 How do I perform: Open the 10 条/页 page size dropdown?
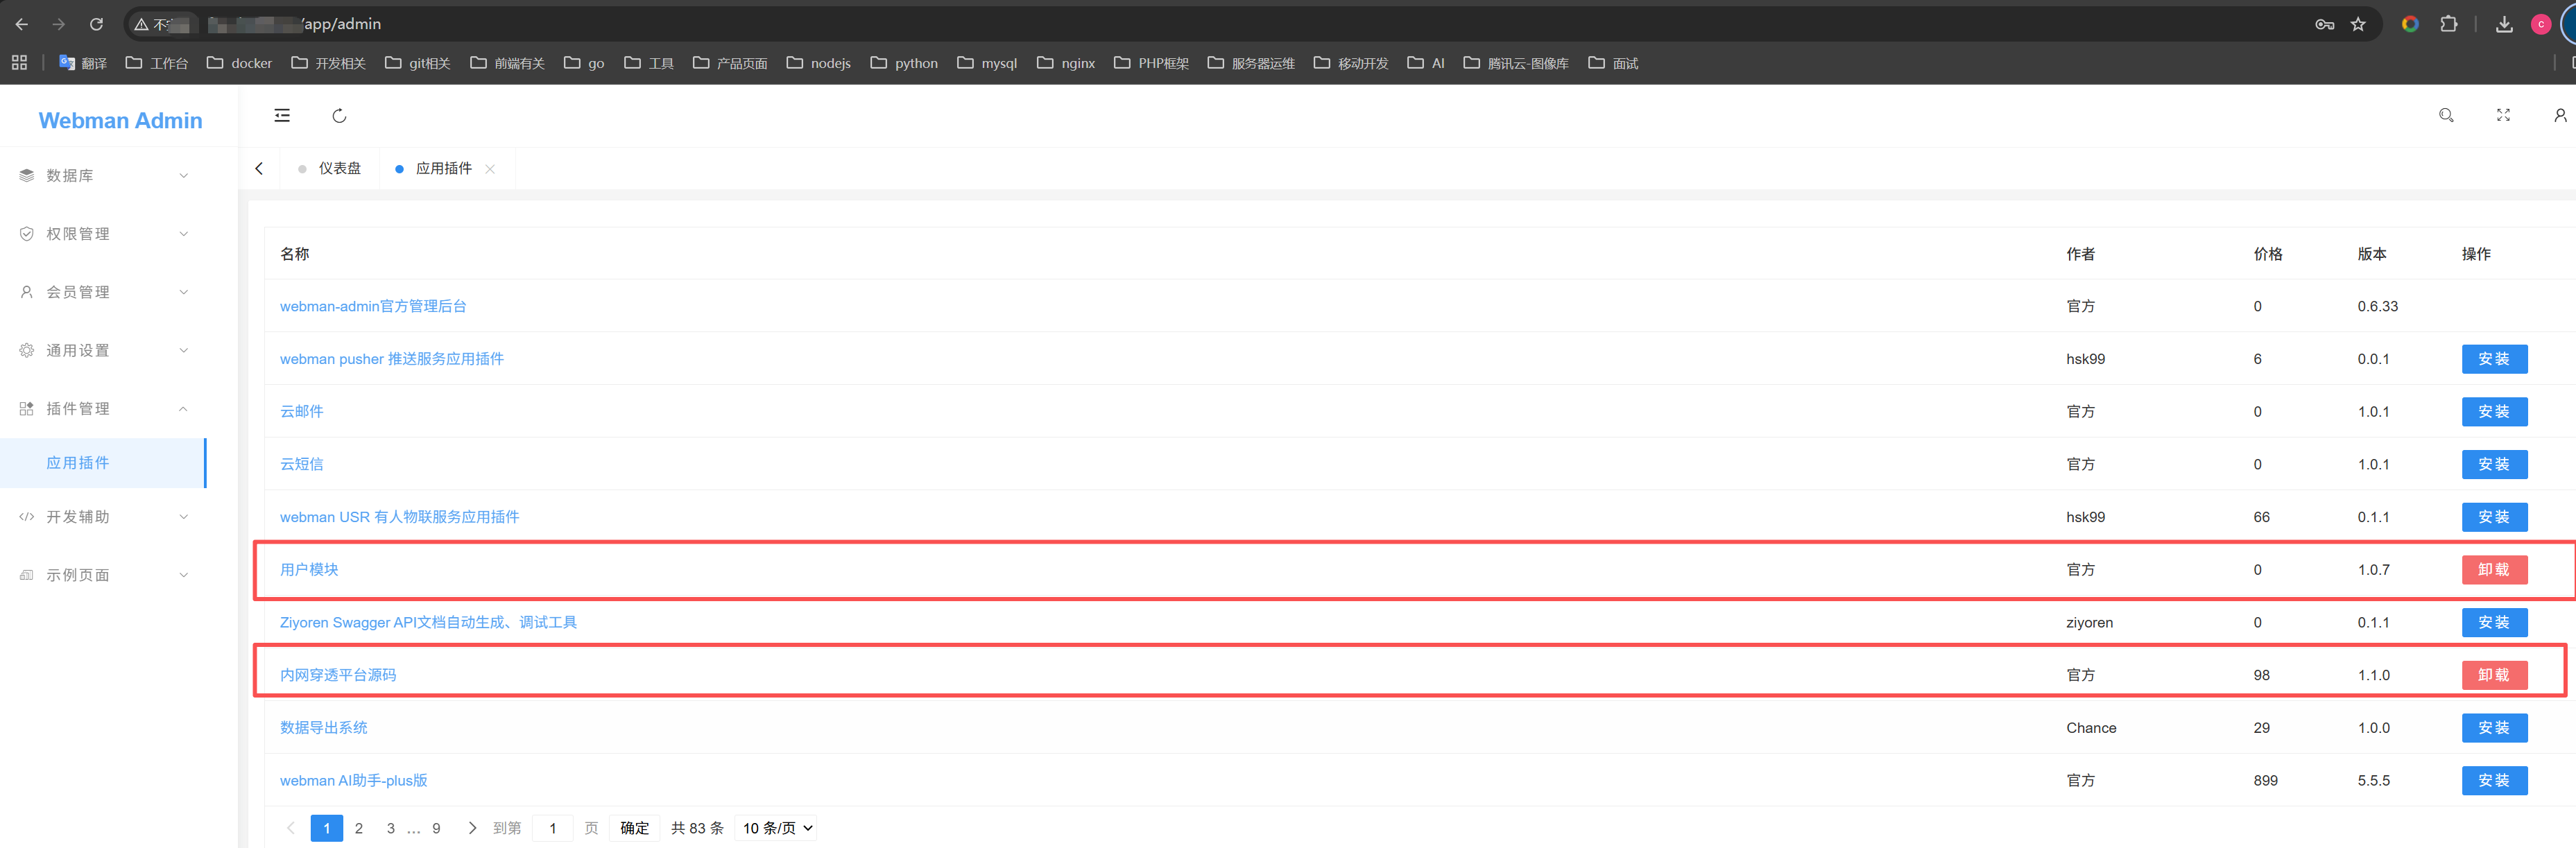tap(777, 828)
